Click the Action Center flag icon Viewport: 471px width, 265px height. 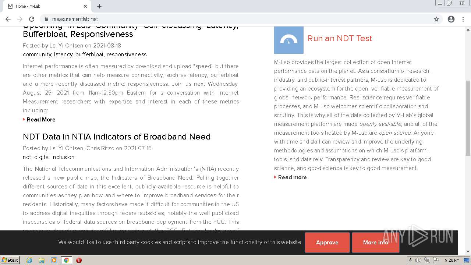coord(436,260)
